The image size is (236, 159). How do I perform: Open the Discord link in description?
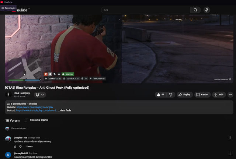tap(37, 110)
